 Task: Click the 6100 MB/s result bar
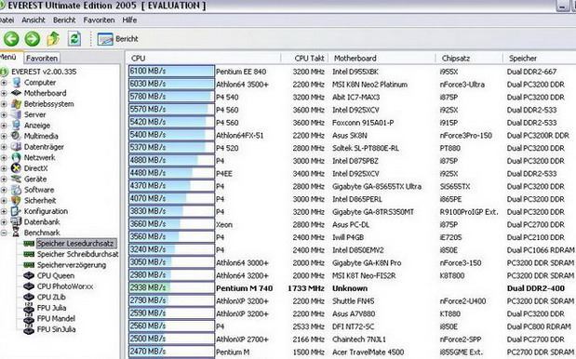point(171,72)
